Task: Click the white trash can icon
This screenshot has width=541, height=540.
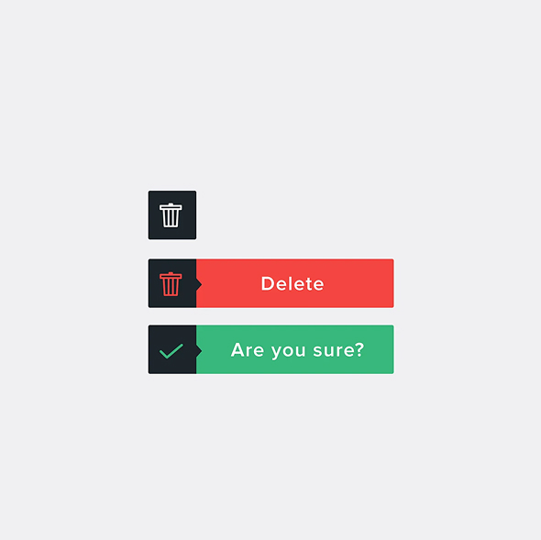Action: (171, 215)
